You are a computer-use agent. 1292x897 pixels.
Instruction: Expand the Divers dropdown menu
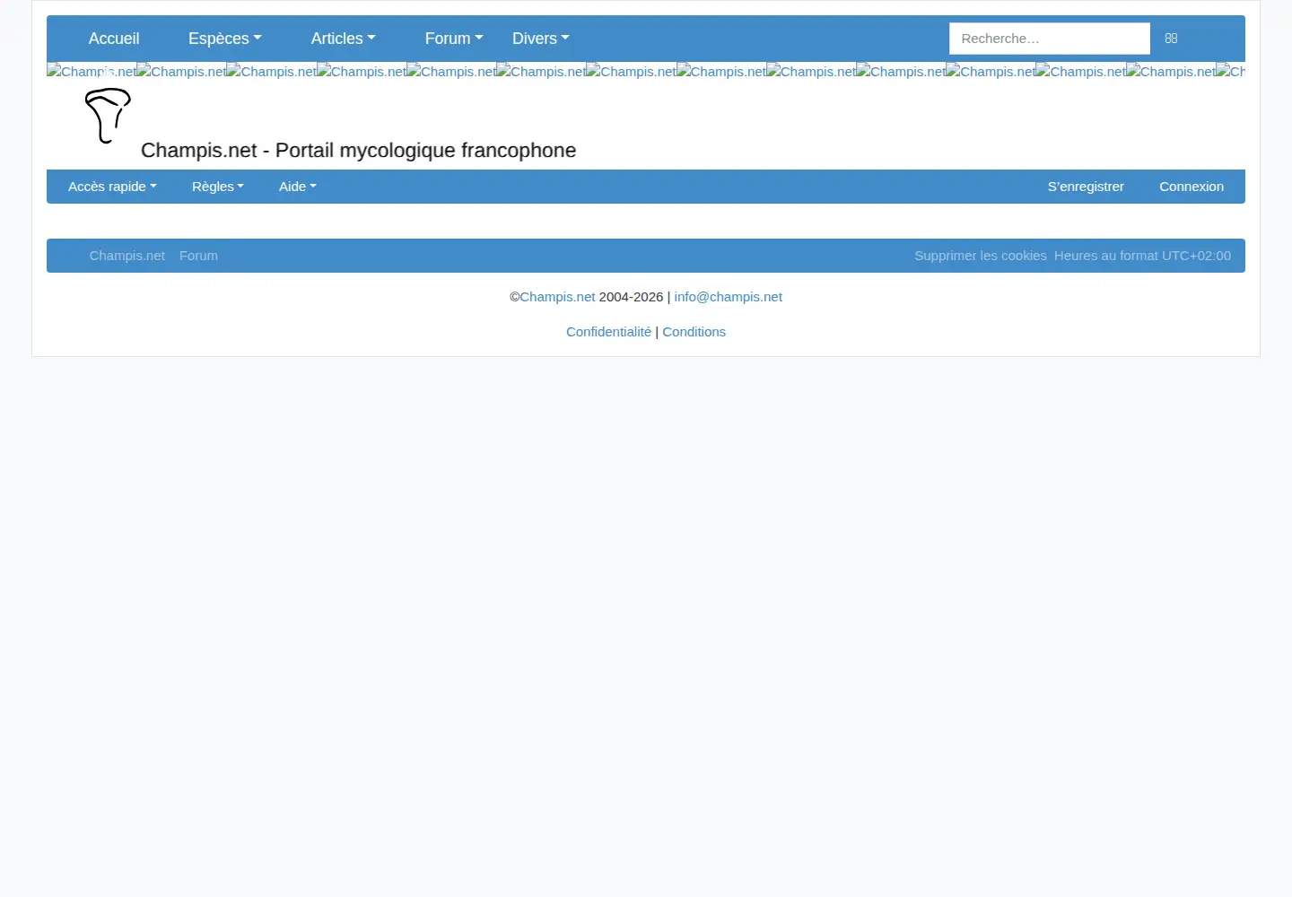tap(540, 39)
